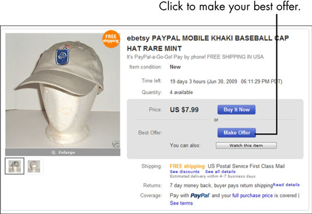The width and height of the screenshot is (312, 214).
Task: Click the Make Offer button
Action: (237, 133)
